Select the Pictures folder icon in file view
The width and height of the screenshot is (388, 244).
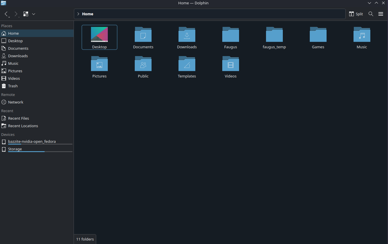click(99, 64)
